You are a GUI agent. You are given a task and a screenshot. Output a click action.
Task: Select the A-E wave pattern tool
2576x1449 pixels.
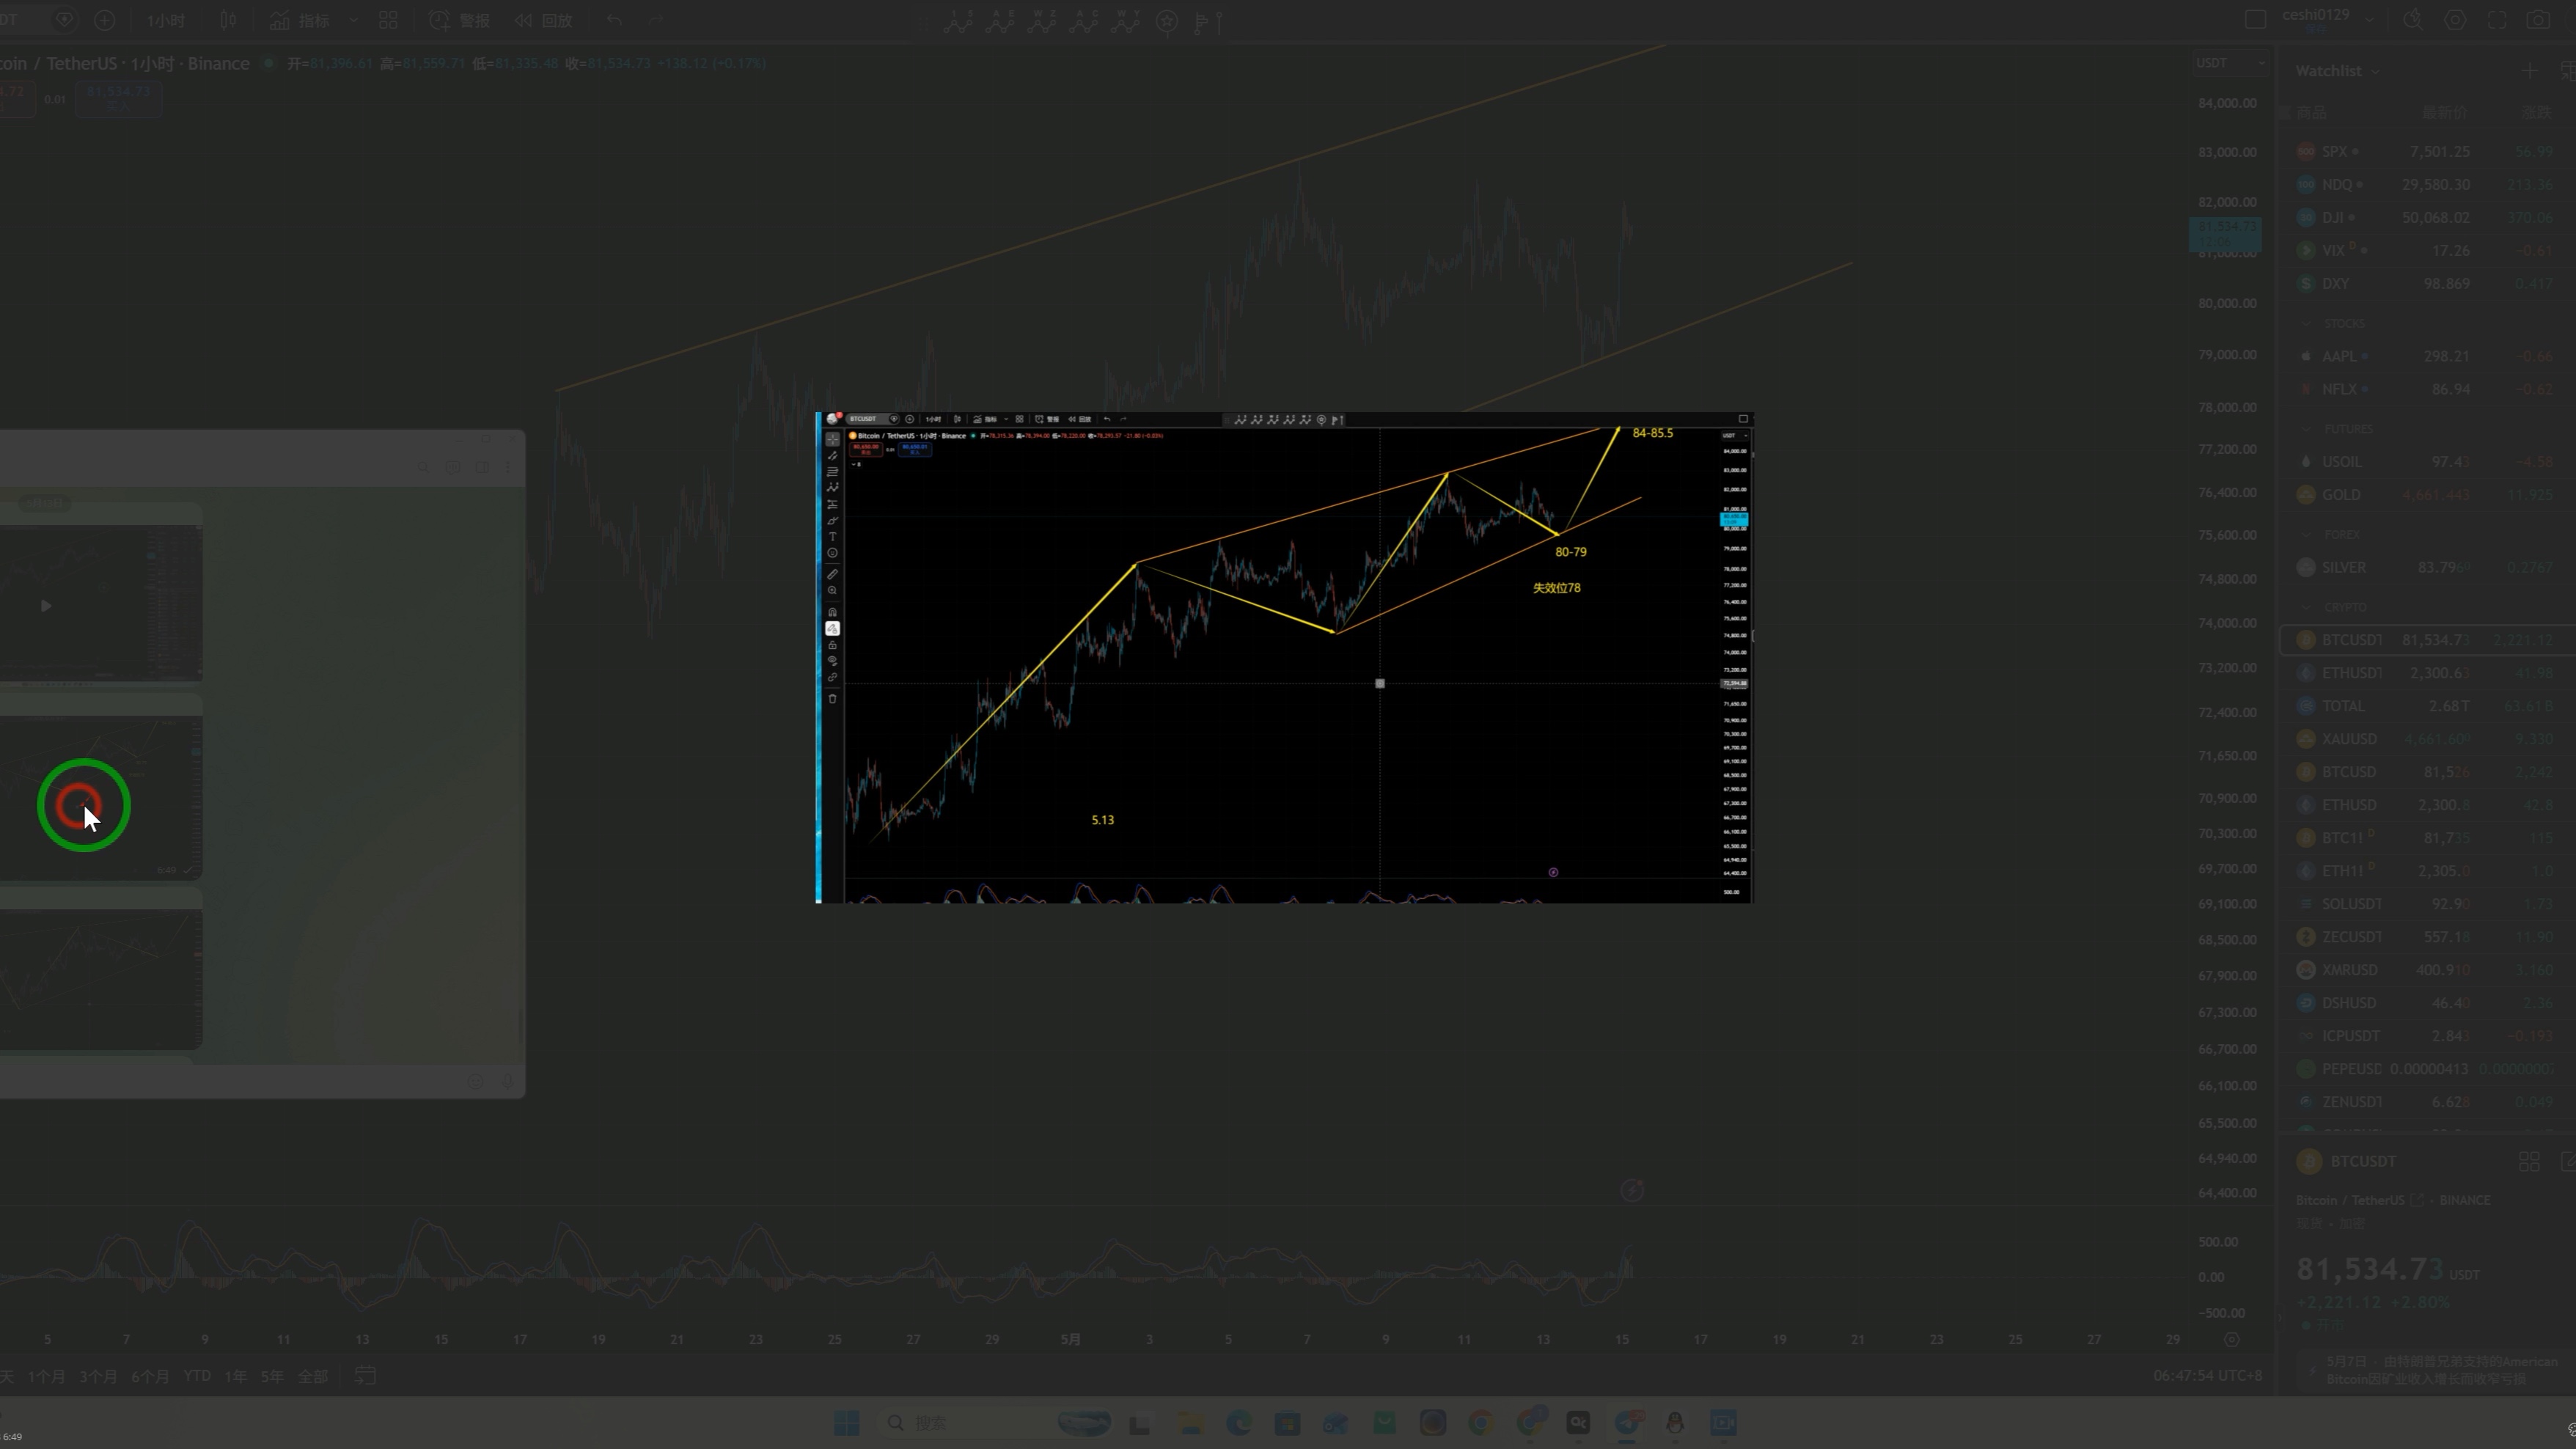coord(1000,21)
